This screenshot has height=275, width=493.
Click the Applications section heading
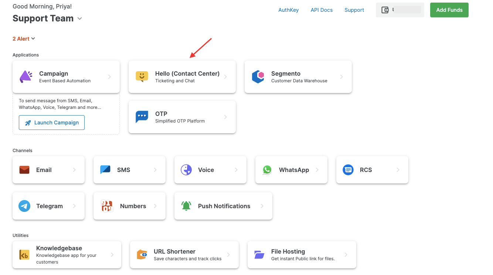click(25, 55)
